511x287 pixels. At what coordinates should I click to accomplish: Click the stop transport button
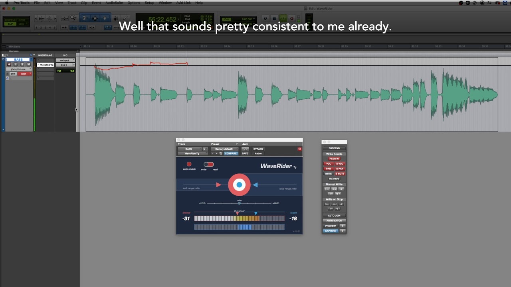(x=274, y=19)
